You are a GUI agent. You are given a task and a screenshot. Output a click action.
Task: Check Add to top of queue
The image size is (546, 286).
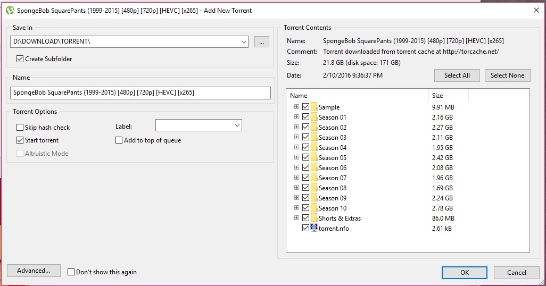coord(119,140)
